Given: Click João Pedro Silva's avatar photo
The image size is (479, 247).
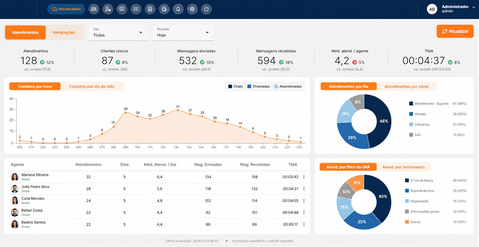Looking at the screenshot, I should [15, 189].
